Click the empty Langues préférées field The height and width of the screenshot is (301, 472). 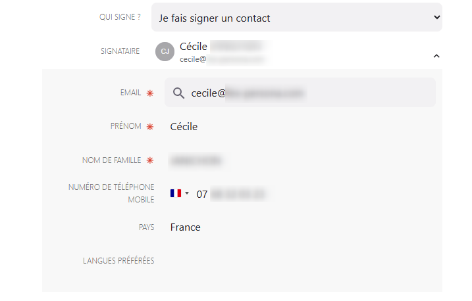(x=296, y=261)
